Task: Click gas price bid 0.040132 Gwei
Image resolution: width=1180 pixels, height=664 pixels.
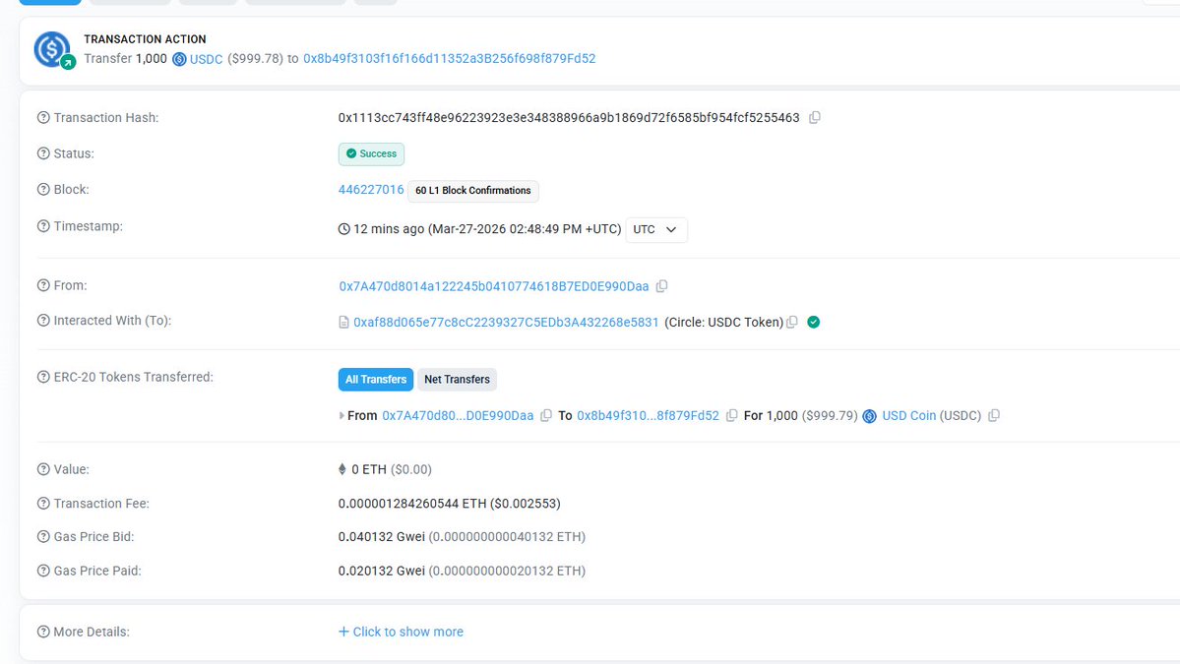Action: point(382,536)
